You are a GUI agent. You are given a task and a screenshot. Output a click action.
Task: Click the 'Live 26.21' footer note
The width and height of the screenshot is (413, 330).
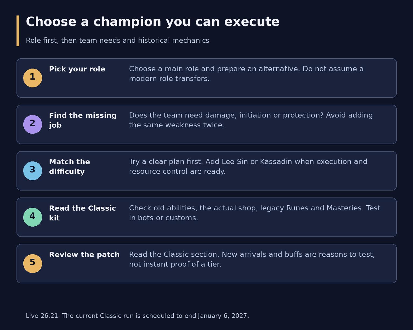point(137,316)
